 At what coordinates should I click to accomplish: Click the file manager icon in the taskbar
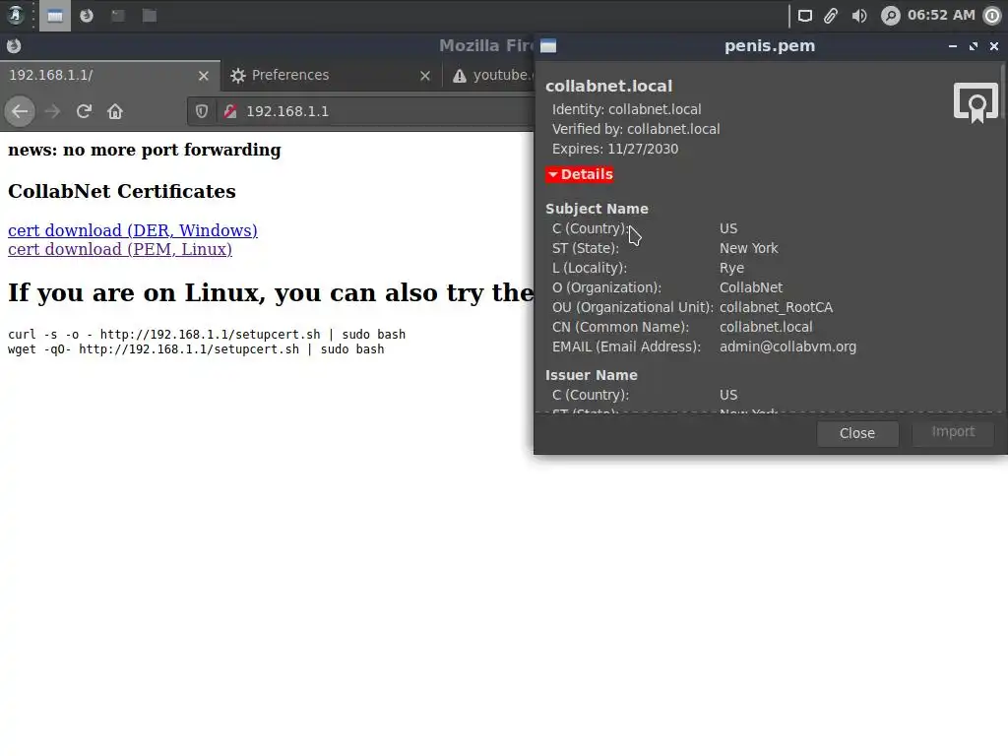pos(150,16)
